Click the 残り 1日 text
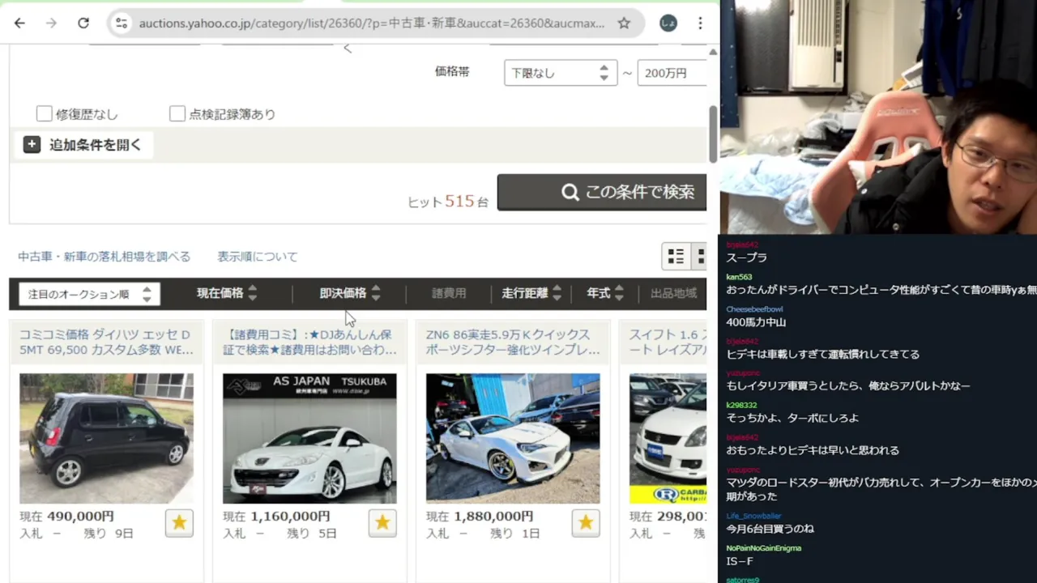Image resolution: width=1037 pixels, height=583 pixels. [x=515, y=534]
